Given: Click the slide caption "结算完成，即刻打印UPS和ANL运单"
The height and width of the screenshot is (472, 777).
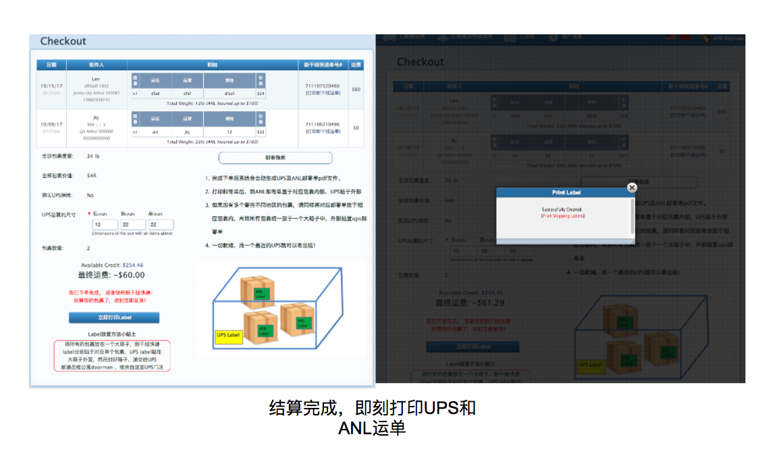Looking at the screenshot, I should pyautogui.click(x=373, y=417).
